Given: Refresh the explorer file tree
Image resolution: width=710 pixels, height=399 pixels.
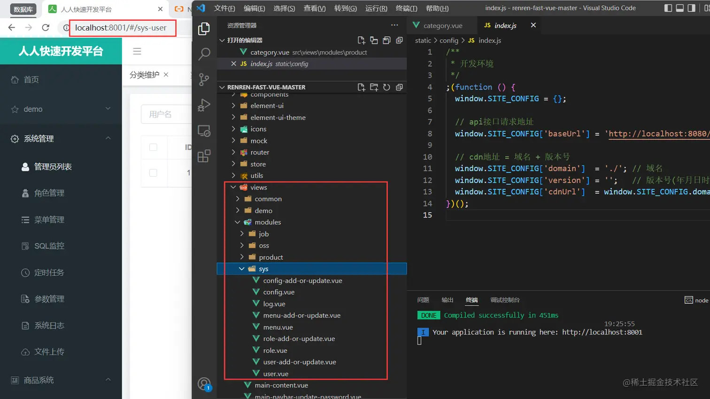Looking at the screenshot, I should pyautogui.click(x=386, y=87).
